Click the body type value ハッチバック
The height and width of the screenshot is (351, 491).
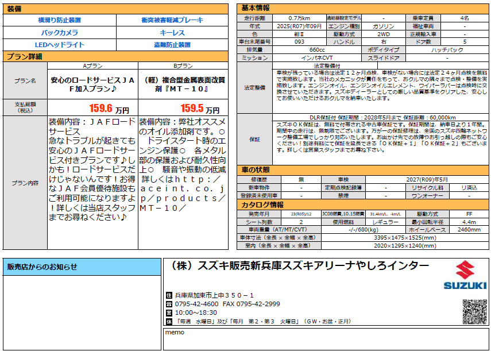(x=447, y=50)
